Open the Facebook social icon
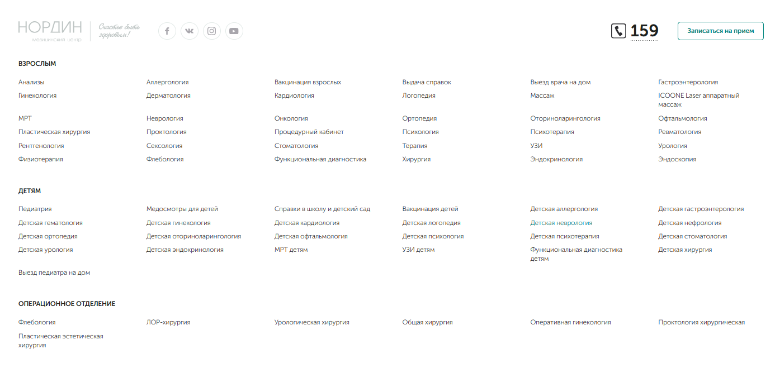775x373 pixels. pos(167,31)
